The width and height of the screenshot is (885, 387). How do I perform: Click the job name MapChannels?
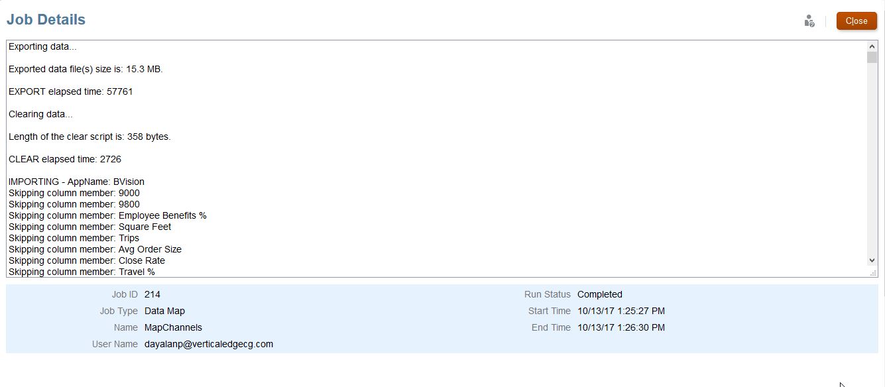click(x=173, y=327)
